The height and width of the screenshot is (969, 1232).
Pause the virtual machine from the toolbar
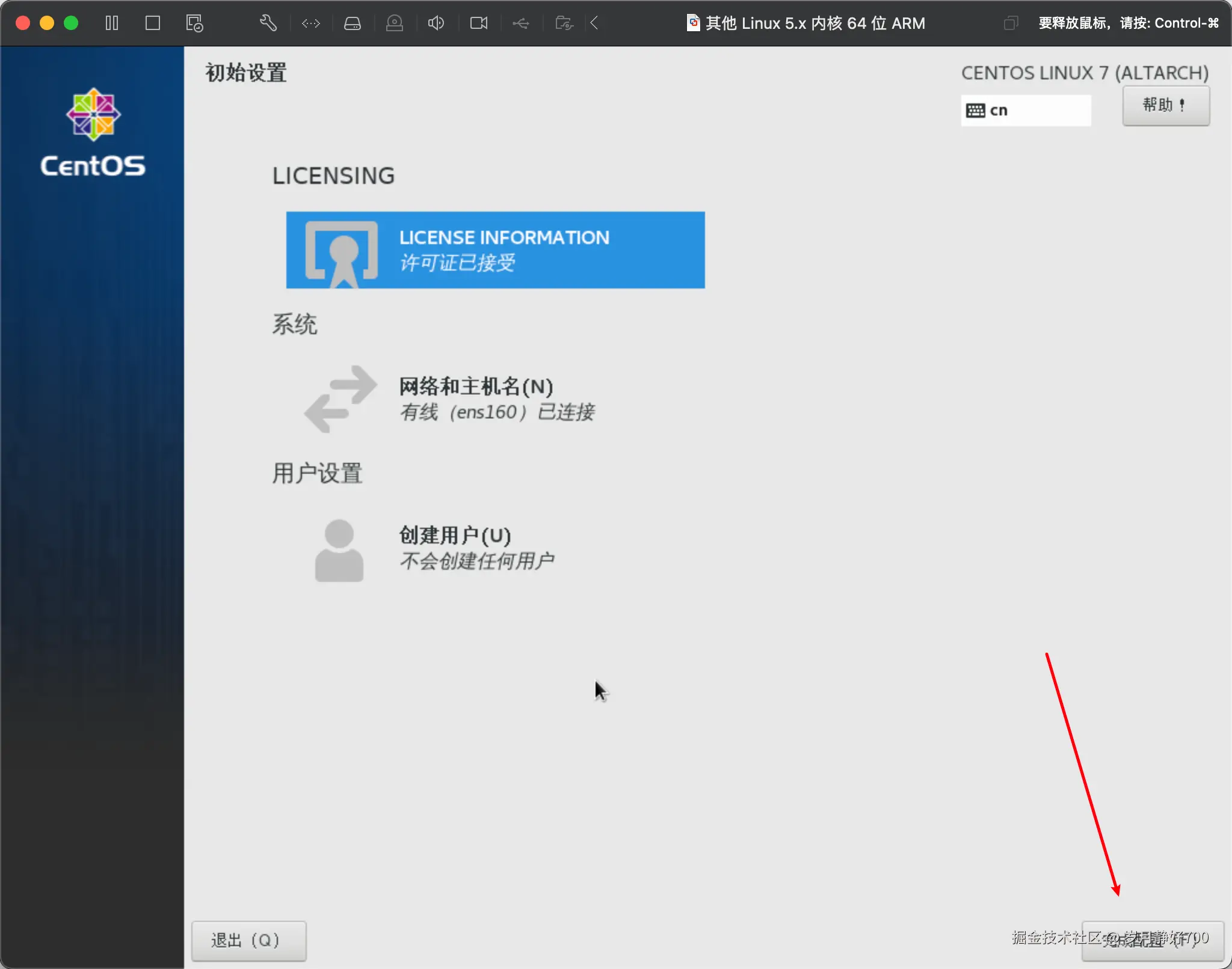[x=112, y=23]
